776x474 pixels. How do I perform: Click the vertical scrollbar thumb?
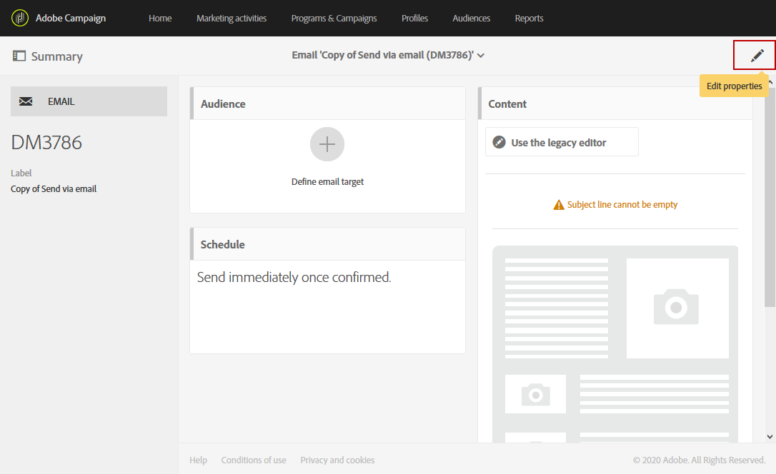770,197
